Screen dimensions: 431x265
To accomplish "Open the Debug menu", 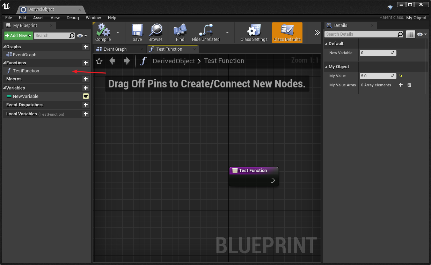I will [x=73, y=18].
